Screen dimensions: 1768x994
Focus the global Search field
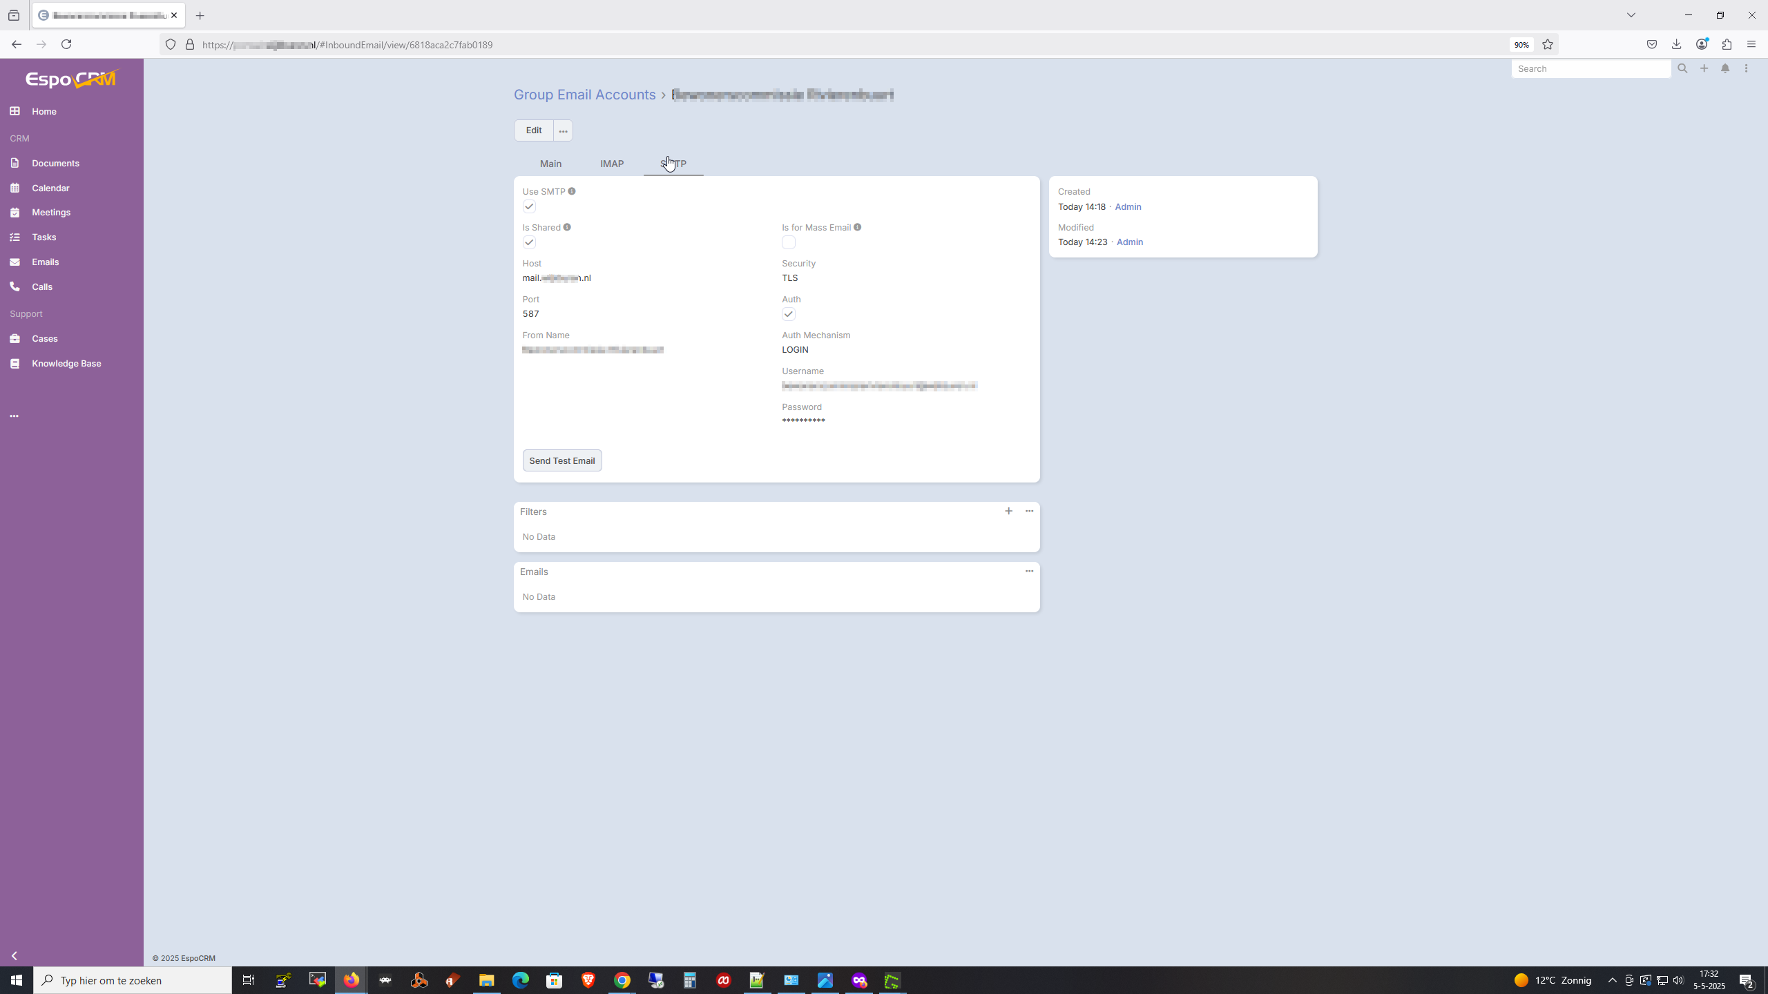tap(1591, 68)
